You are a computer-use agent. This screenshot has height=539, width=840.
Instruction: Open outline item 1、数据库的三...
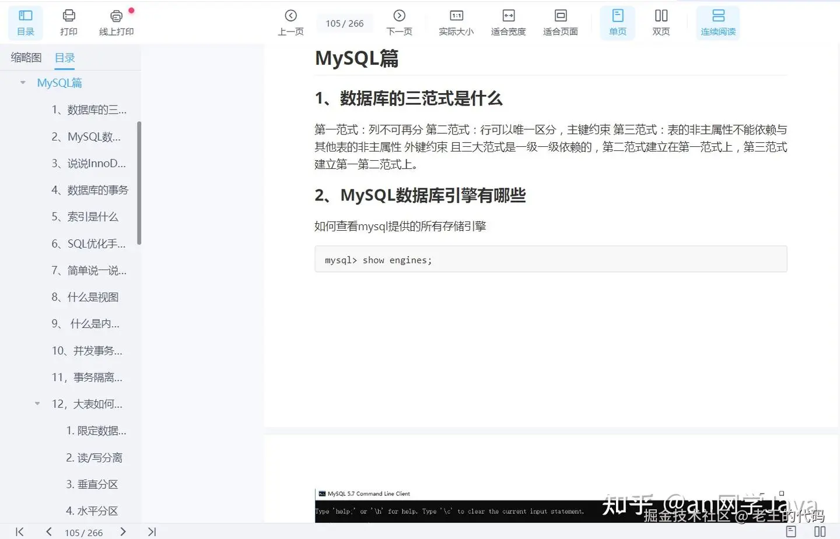pyautogui.click(x=89, y=110)
